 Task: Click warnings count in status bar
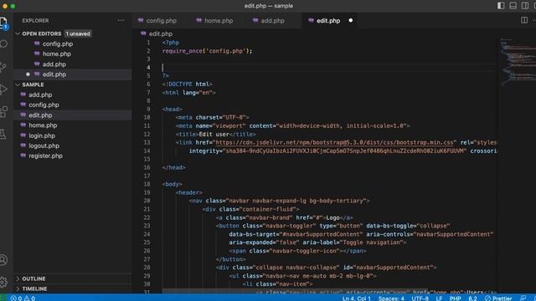[x=30, y=298]
